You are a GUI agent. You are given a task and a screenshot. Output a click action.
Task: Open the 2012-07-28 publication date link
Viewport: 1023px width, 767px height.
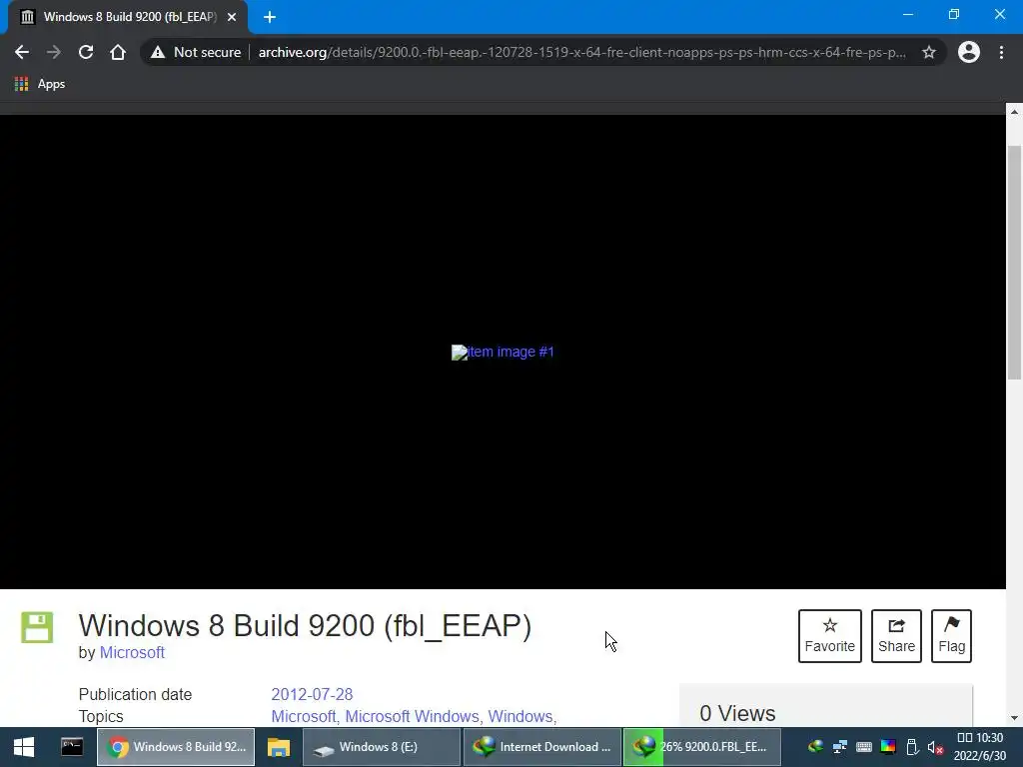(x=312, y=694)
